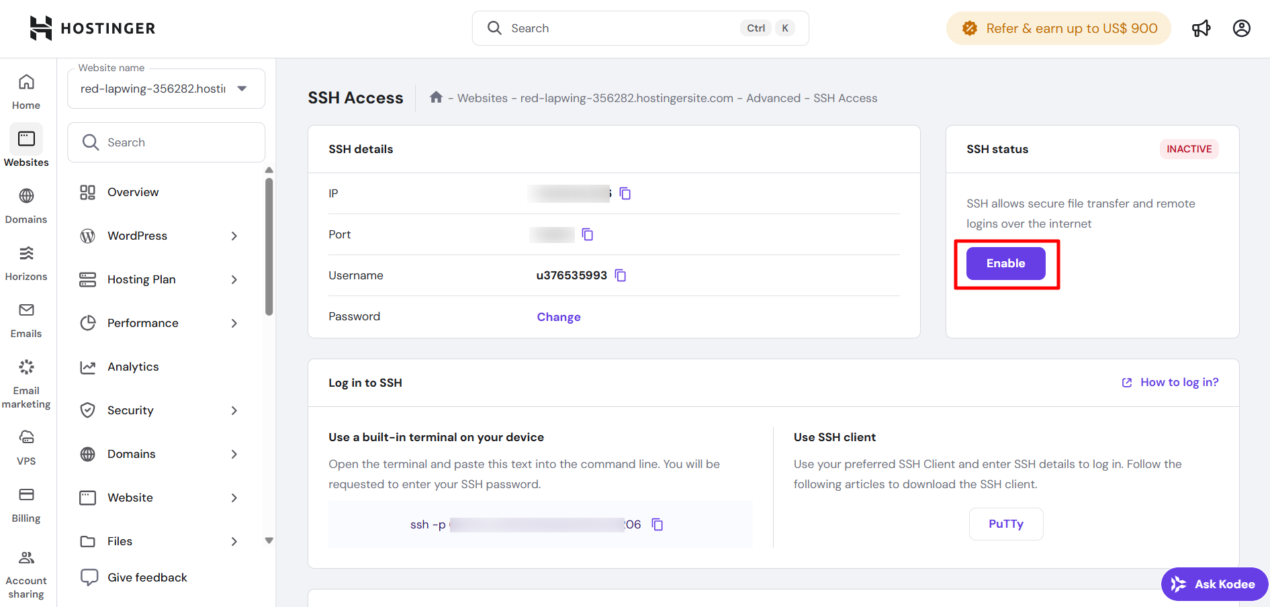Click Change password link
Viewport: 1270px width, 607px height.
(559, 317)
